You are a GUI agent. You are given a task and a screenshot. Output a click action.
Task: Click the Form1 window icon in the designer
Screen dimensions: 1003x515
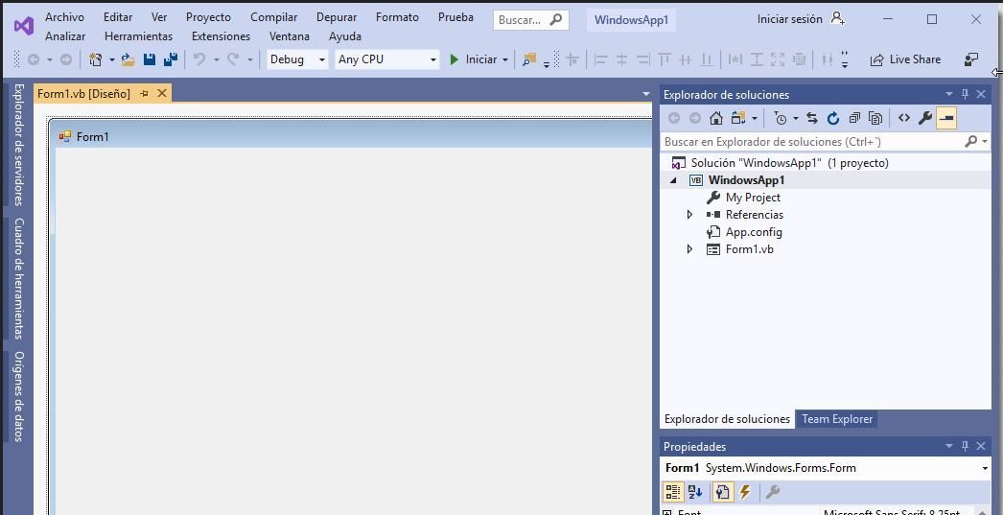(x=64, y=136)
